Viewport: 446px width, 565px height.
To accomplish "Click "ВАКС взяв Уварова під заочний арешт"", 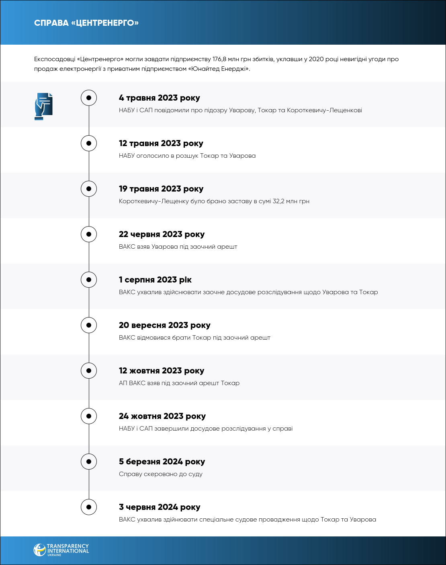I will point(178,247).
